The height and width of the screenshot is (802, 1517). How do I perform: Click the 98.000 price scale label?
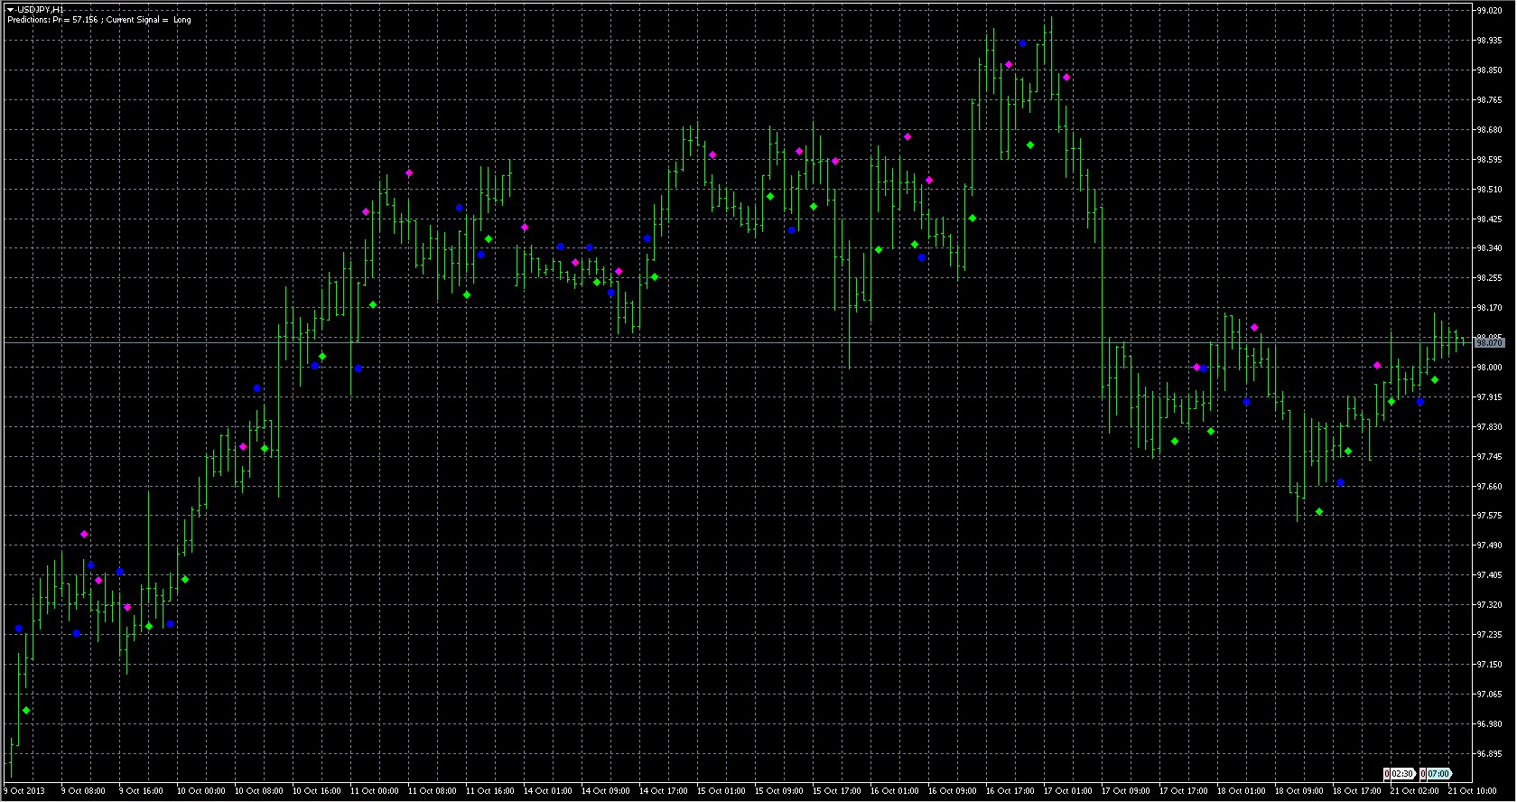[x=1489, y=368]
